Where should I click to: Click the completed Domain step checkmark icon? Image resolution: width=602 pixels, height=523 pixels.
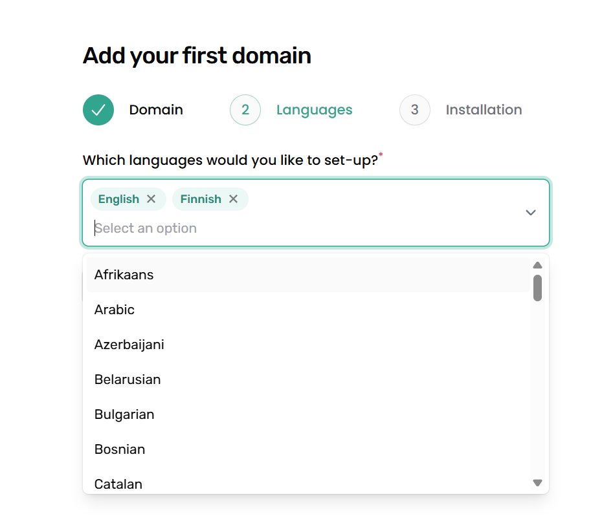(98, 110)
